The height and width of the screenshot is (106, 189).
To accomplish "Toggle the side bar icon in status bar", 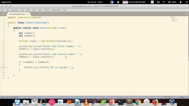I will point(3,97).
